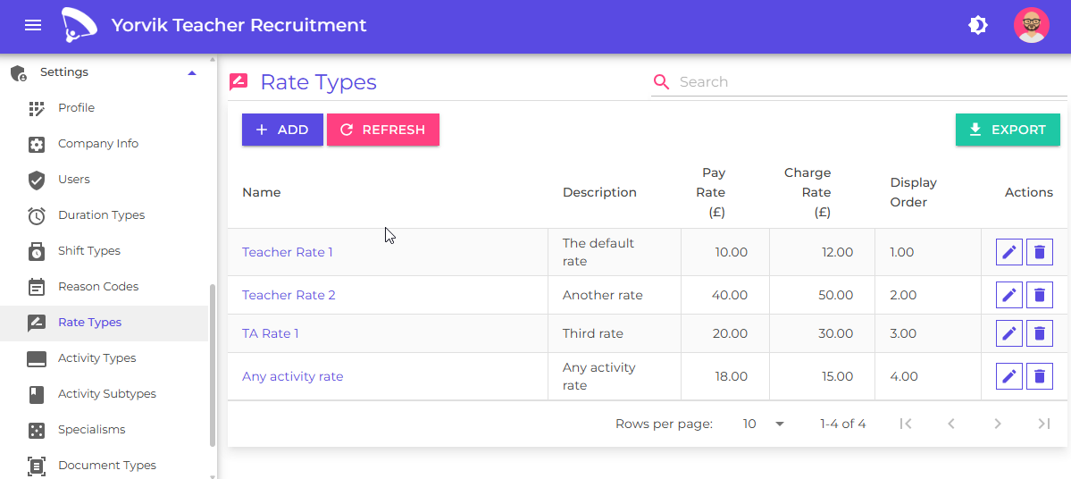Edit TA Rate 1 pencil icon
The width and height of the screenshot is (1071, 479).
1008,333
